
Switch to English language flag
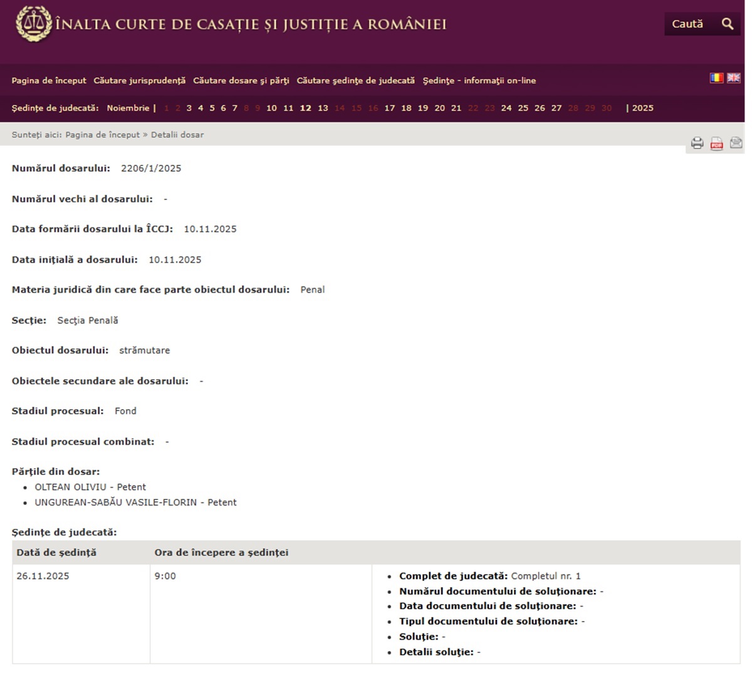point(733,78)
